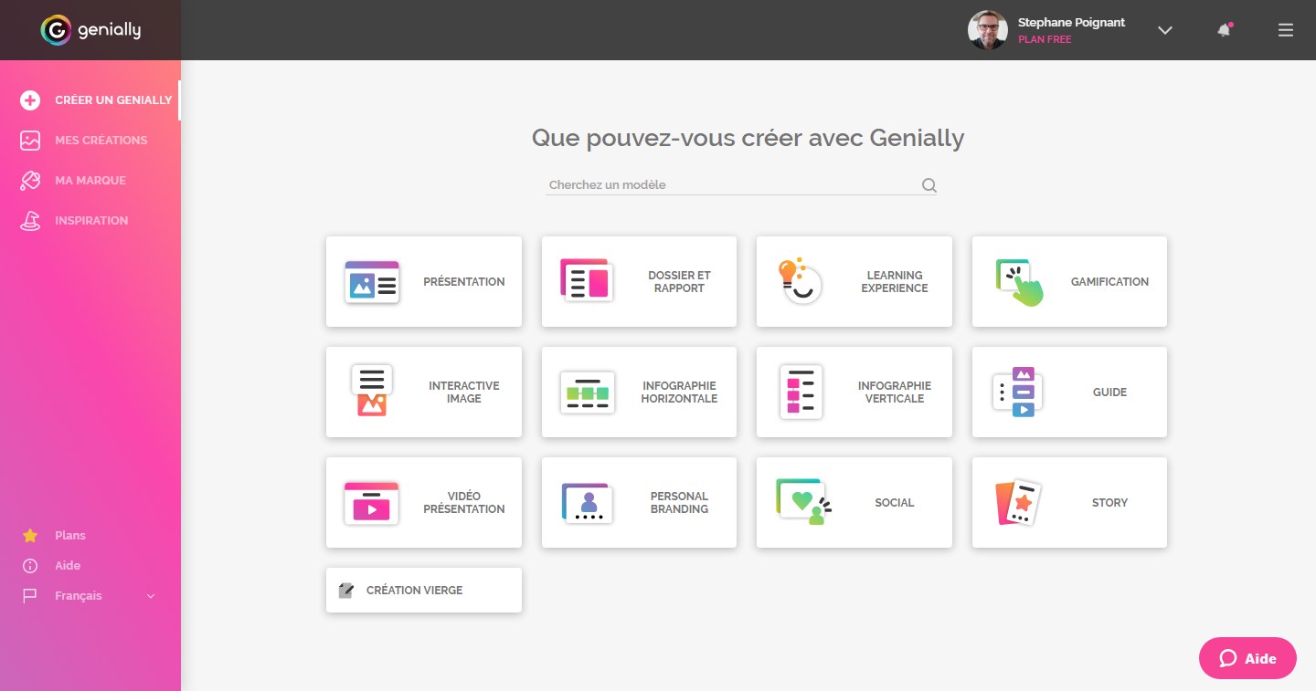Click Stephane Poignant's profile photo
The width and height of the screenshot is (1316, 691).
click(x=988, y=30)
